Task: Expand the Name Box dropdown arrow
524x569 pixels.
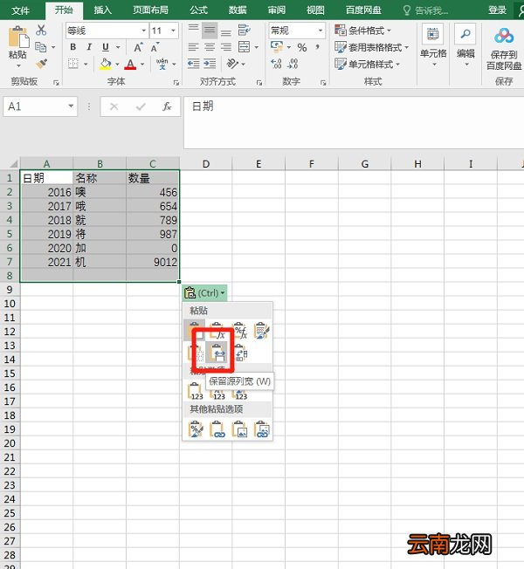Action: [x=71, y=106]
